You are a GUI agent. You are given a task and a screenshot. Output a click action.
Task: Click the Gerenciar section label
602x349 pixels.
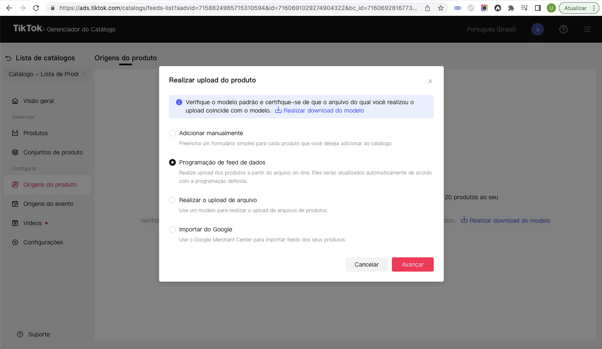click(23, 117)
